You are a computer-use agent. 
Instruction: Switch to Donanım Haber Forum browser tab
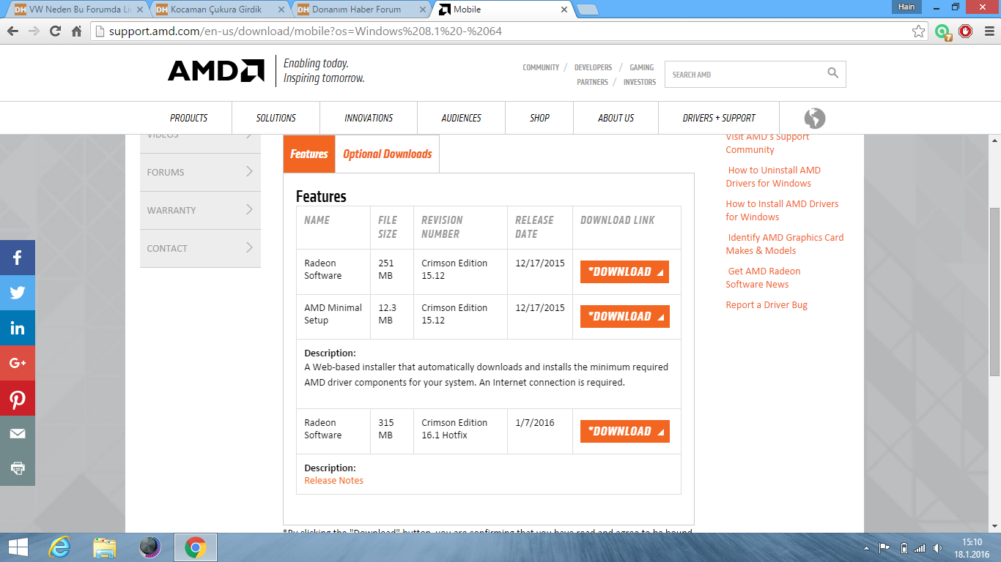(x=359, y=10)
